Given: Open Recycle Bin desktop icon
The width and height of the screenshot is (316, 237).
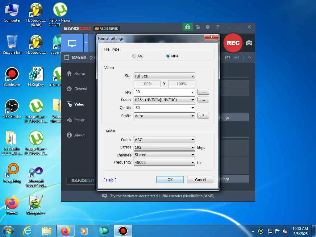Looking at the screenshot, I should (12, 45).
